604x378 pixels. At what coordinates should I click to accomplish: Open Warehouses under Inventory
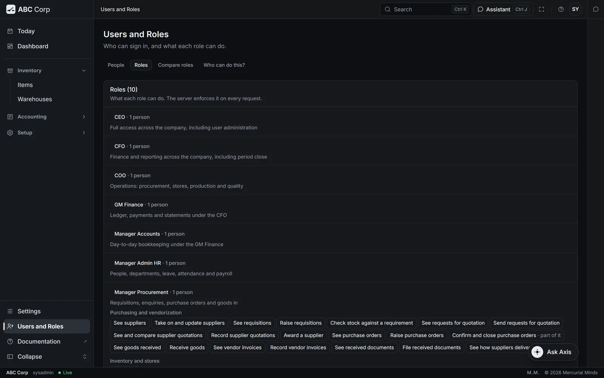click(x=52, y=99)
